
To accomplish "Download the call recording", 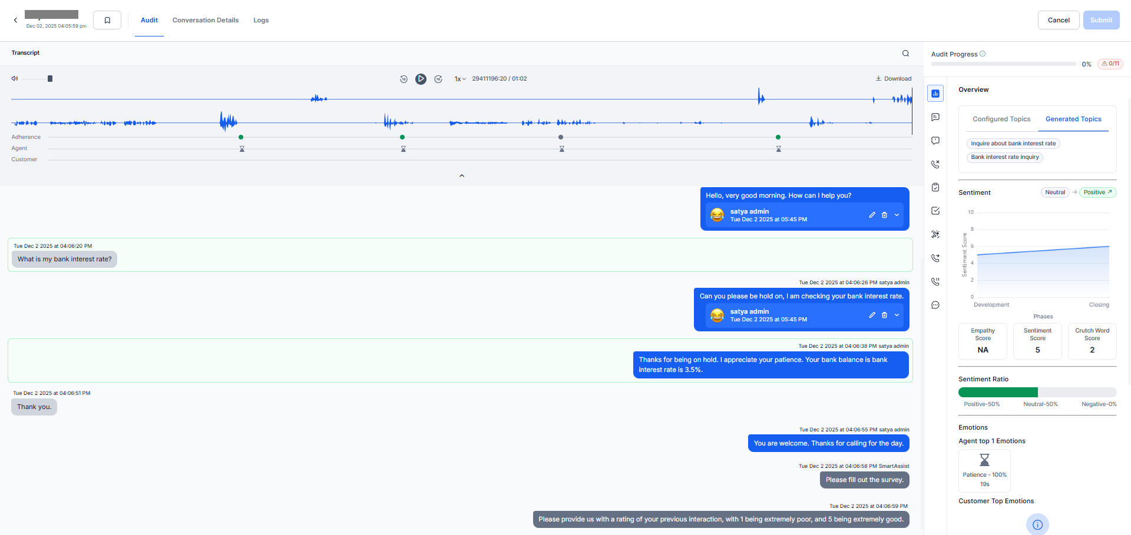I will click(x=894, y=78).
